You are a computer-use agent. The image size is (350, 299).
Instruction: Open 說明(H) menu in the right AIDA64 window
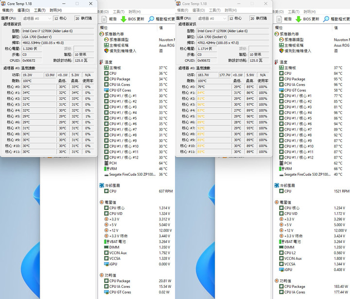[310, 12]
